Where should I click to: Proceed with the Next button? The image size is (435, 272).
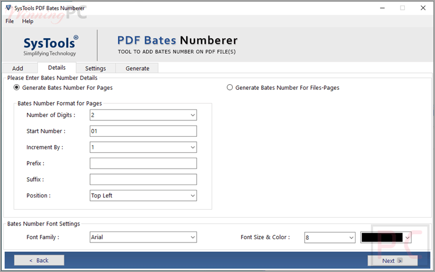[392, 261]
